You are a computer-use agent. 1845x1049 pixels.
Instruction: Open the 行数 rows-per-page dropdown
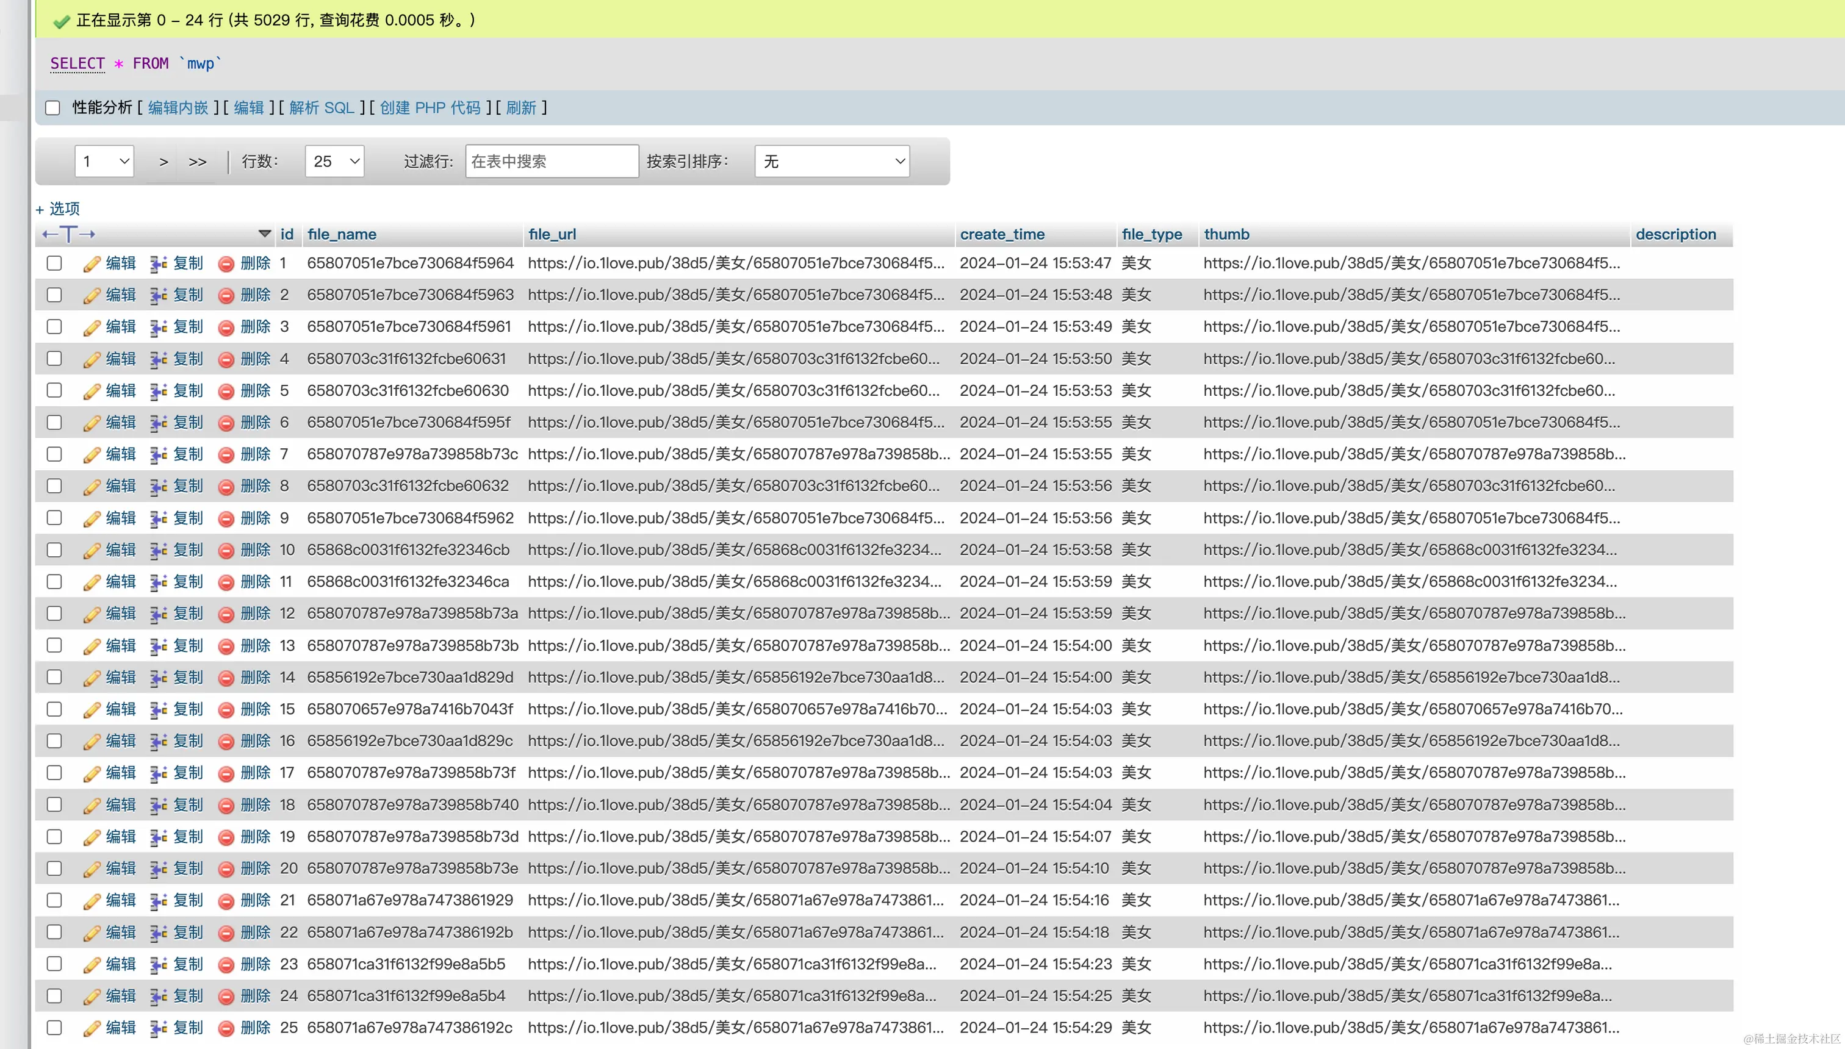[x=335, y=162]
